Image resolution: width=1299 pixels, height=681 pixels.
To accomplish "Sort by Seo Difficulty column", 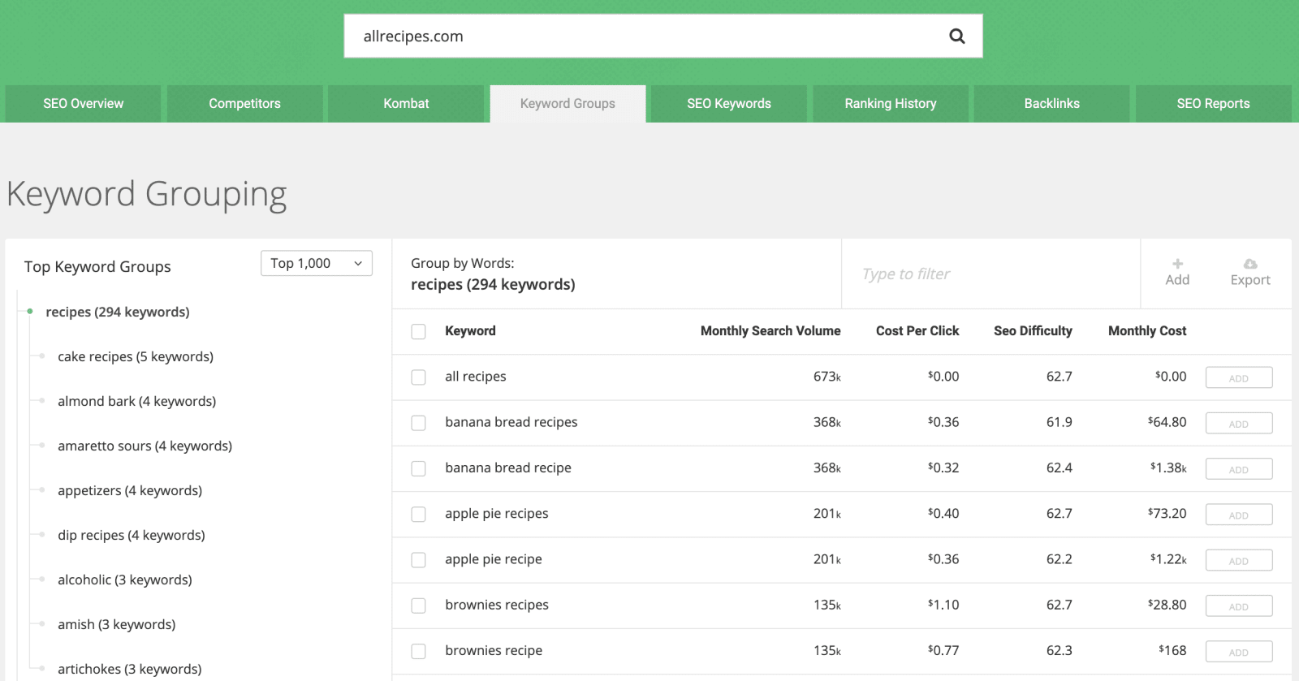I will click(x=1033, y=331).
